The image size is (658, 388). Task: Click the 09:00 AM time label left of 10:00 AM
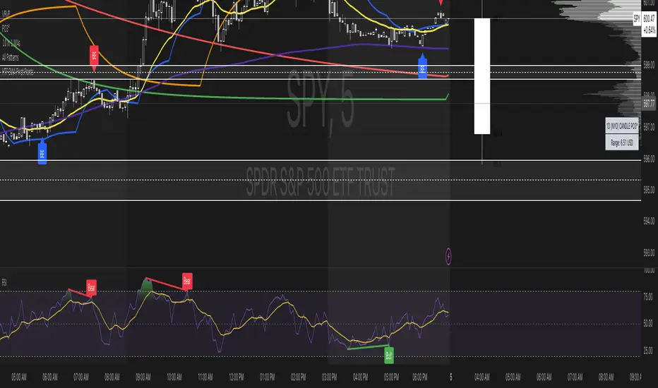pos(143,377)
